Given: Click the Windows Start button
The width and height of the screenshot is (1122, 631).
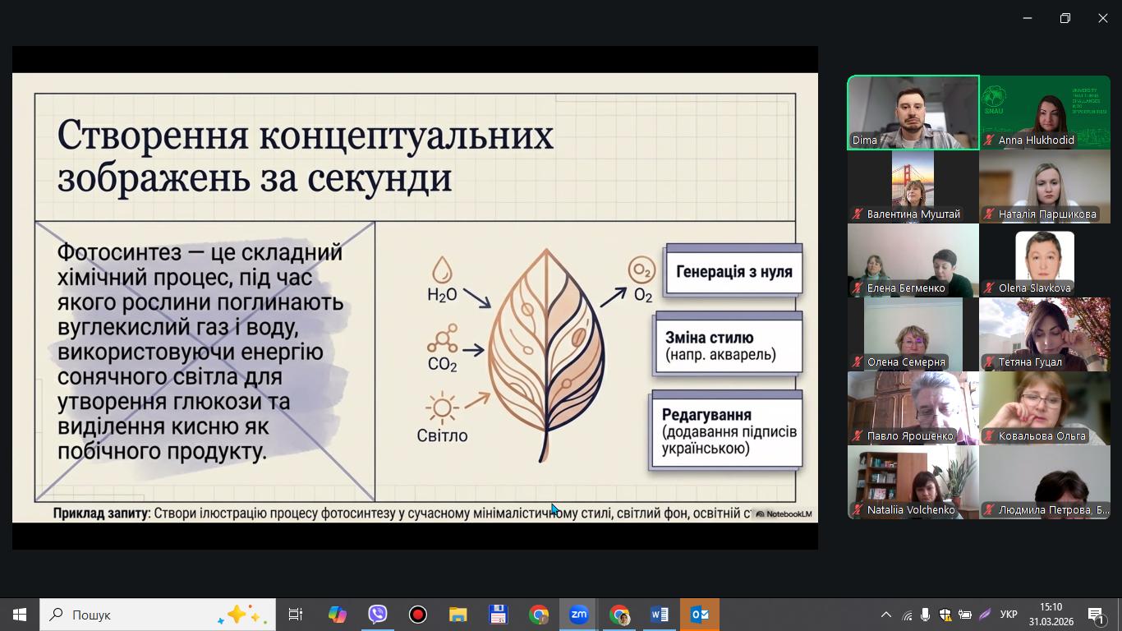Looking at the screenshot, I should tap(20, 615).
